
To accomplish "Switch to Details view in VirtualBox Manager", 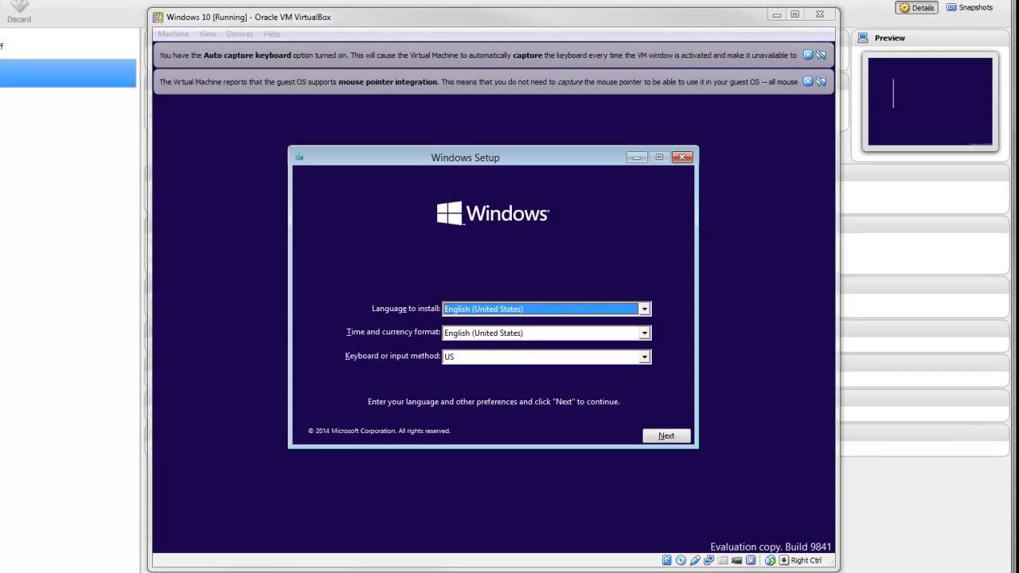I will (916, 8).
